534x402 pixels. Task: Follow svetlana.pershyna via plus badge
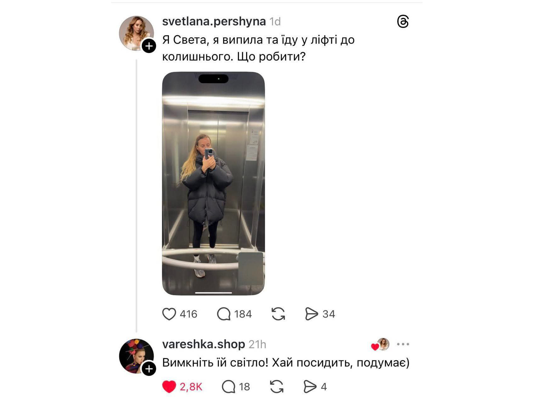click(149, 46)
